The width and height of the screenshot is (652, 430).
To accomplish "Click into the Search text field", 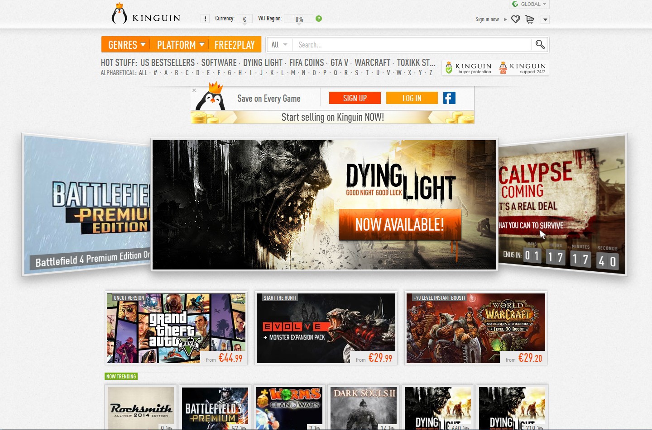I will point(412,45).
